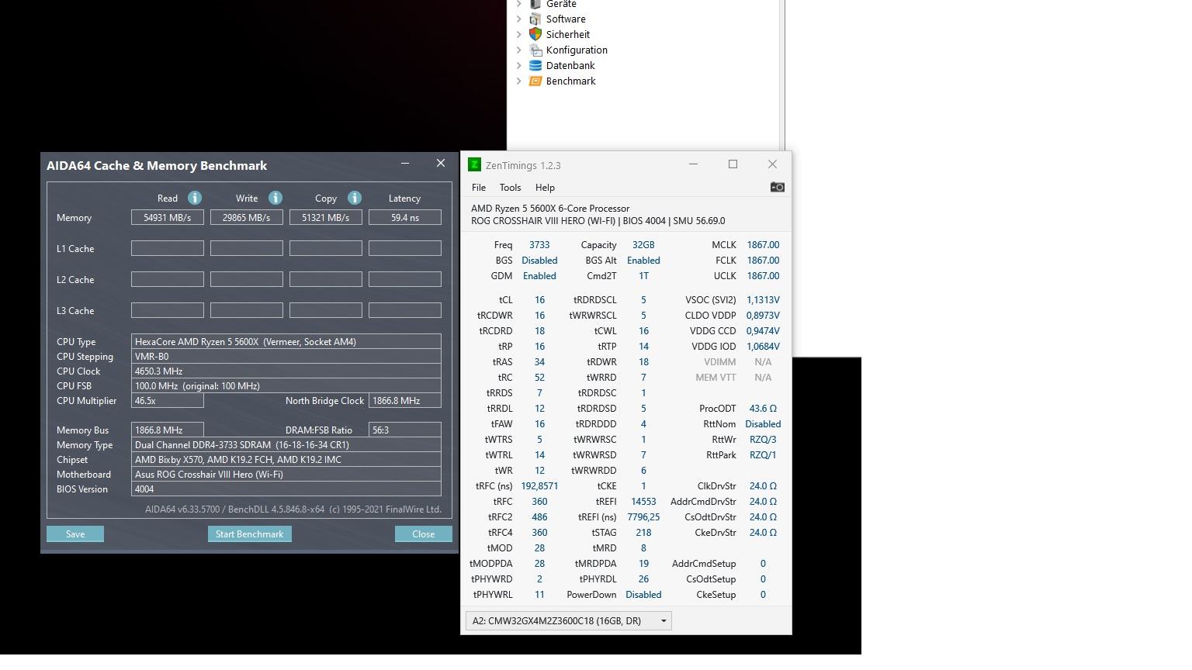Click tRFC (ns) value 192,8571

[x=539, y=485]
